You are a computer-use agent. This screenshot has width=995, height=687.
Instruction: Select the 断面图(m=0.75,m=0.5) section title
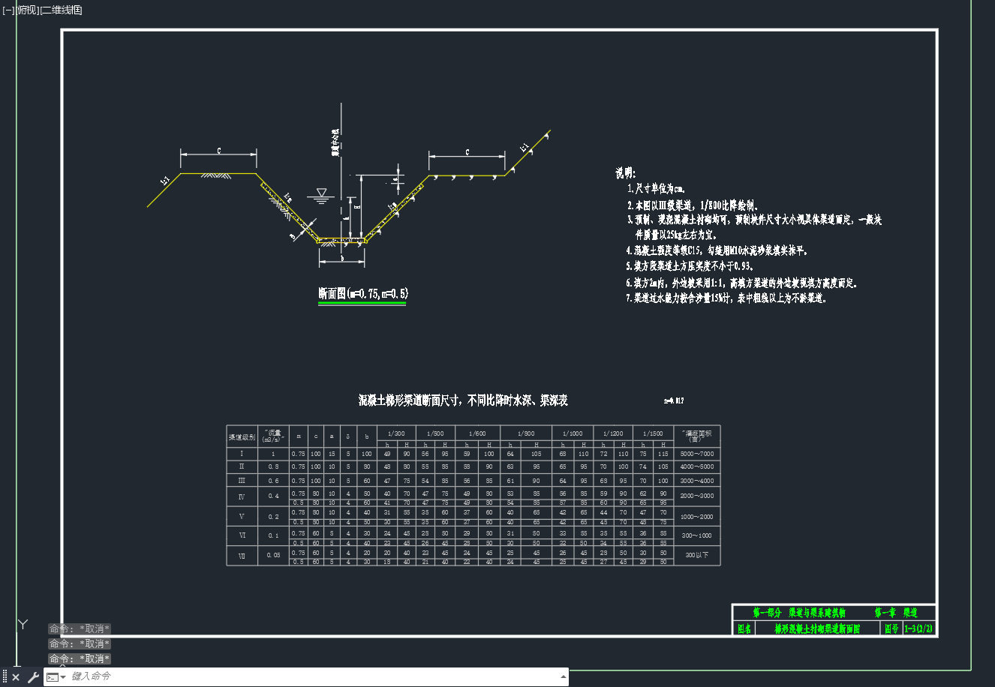(x=363, y=294)
